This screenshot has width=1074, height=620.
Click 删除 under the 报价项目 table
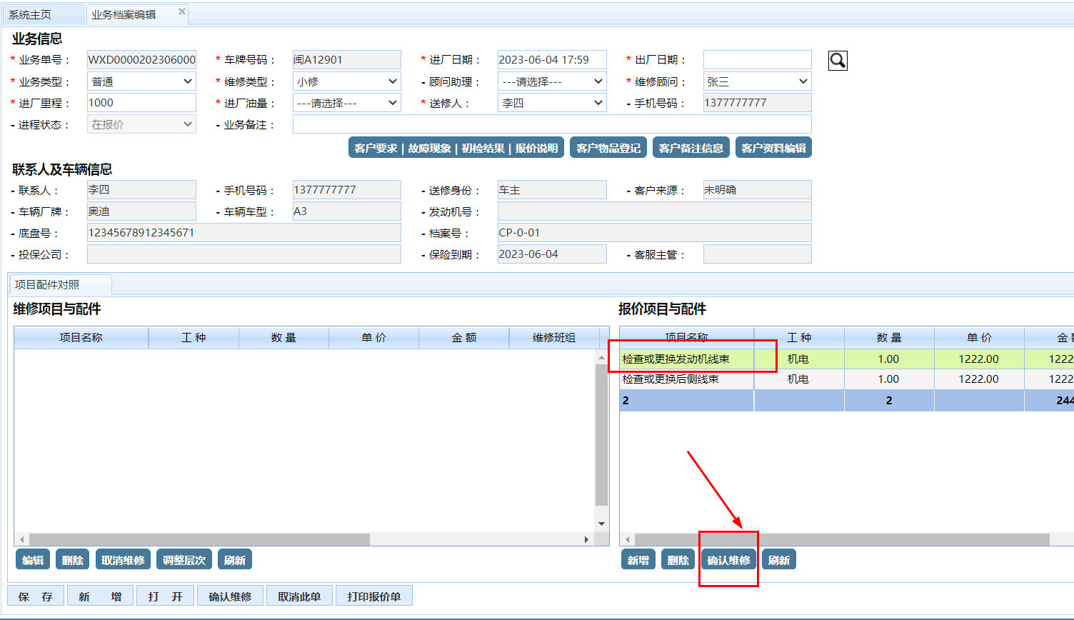[678, 560]
